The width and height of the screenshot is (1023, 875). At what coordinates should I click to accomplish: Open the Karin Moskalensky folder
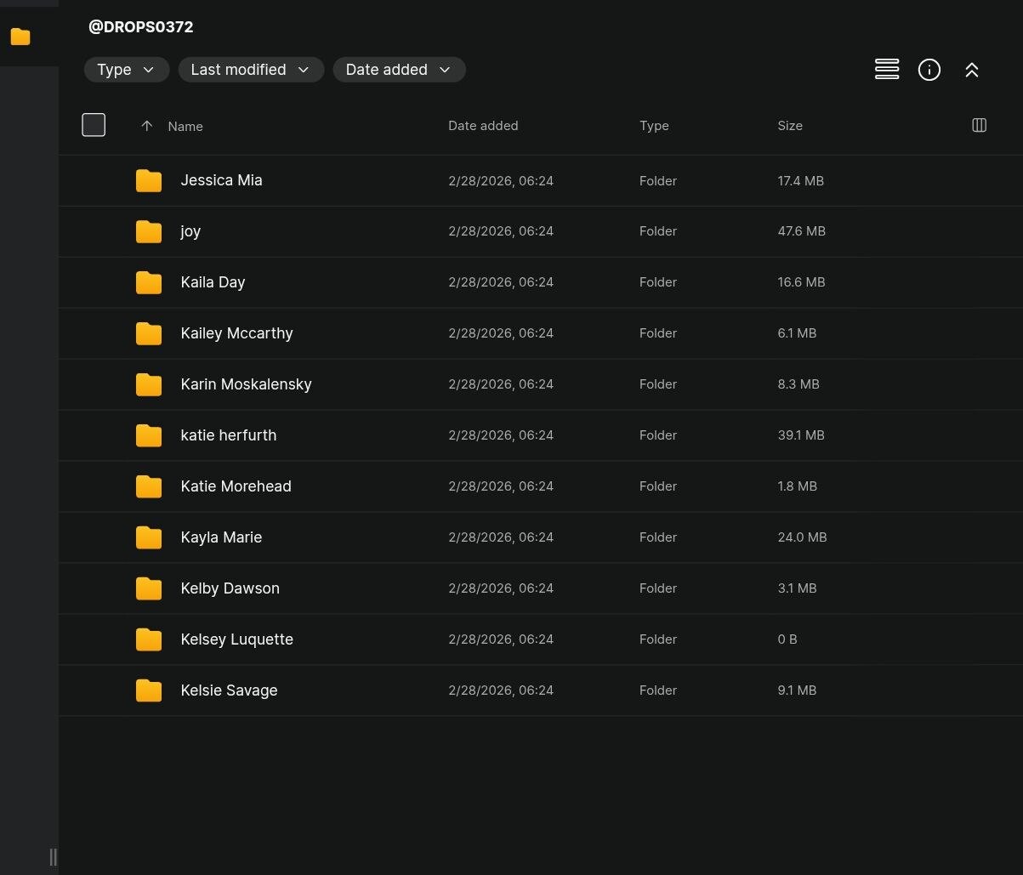point(246,384)
